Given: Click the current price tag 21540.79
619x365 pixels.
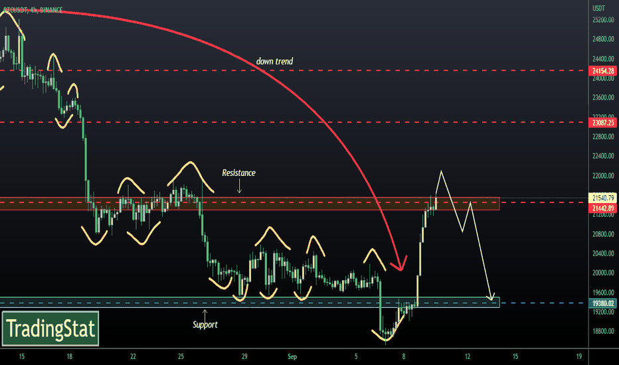Looking at the screenshot, I should pyautogui.click(x=603, y=197).
